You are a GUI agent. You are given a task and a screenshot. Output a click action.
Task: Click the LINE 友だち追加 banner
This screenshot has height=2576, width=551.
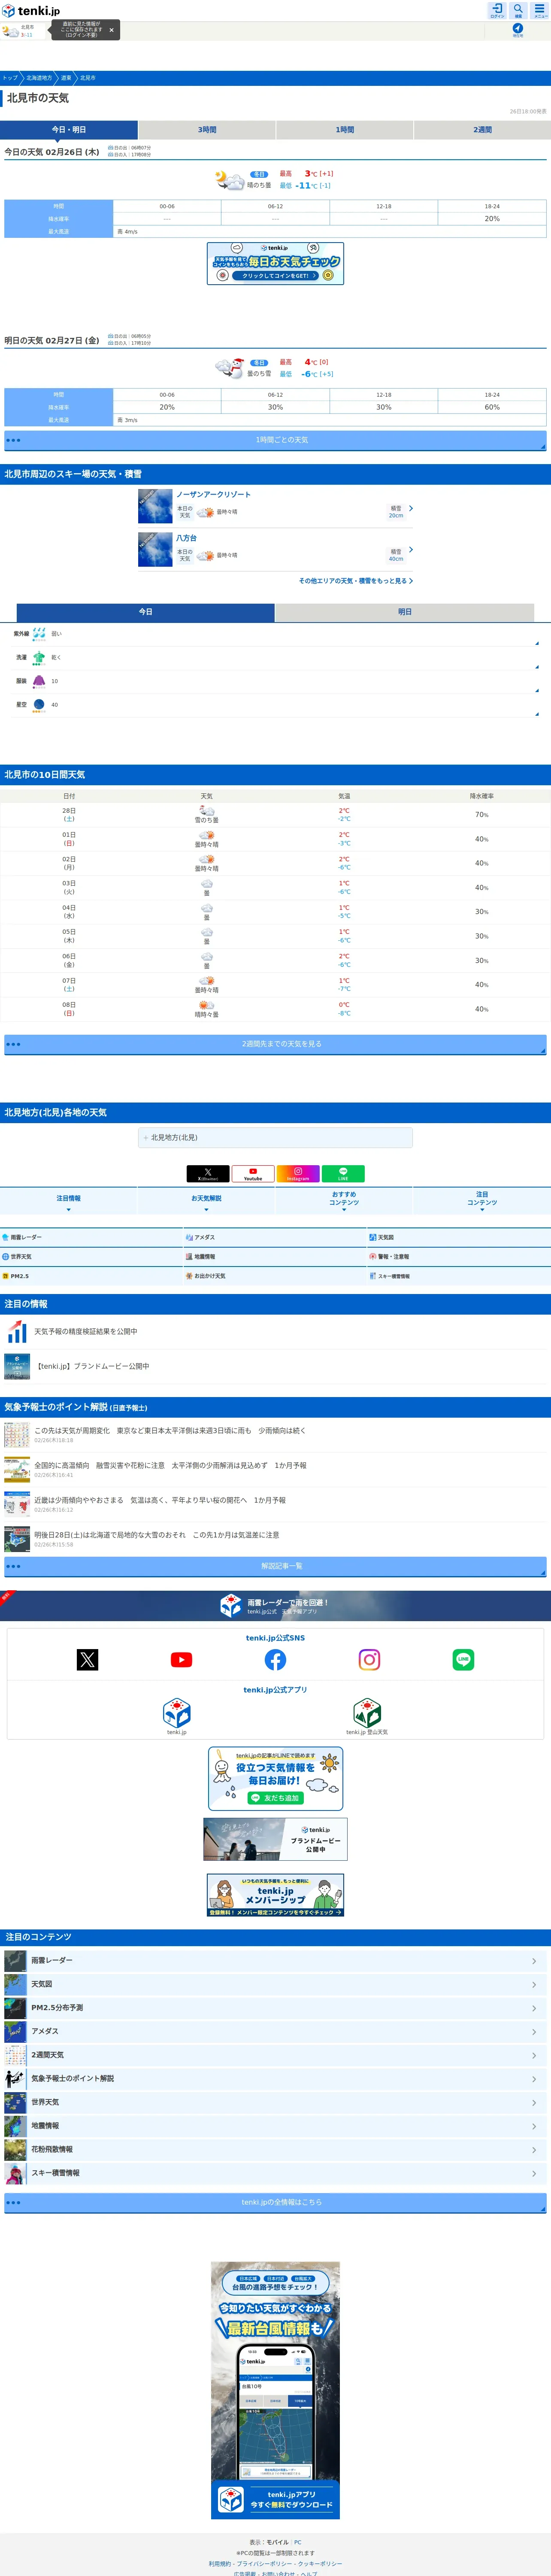pos(275,1779)
